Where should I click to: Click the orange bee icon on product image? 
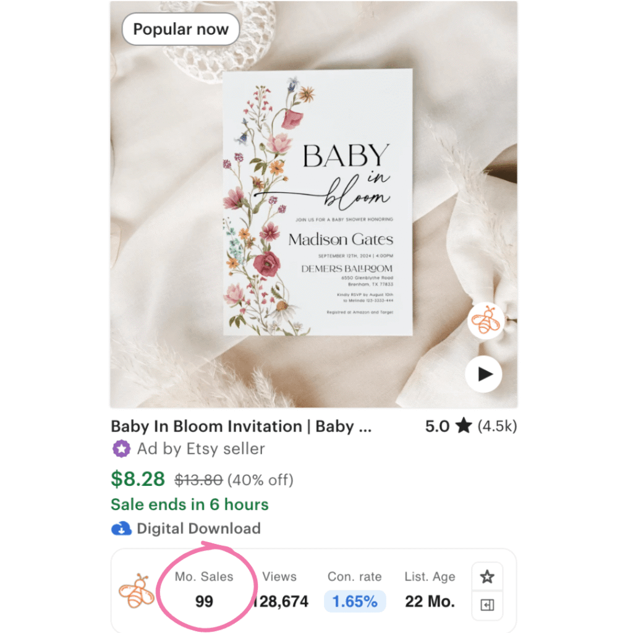click(486, 321)
